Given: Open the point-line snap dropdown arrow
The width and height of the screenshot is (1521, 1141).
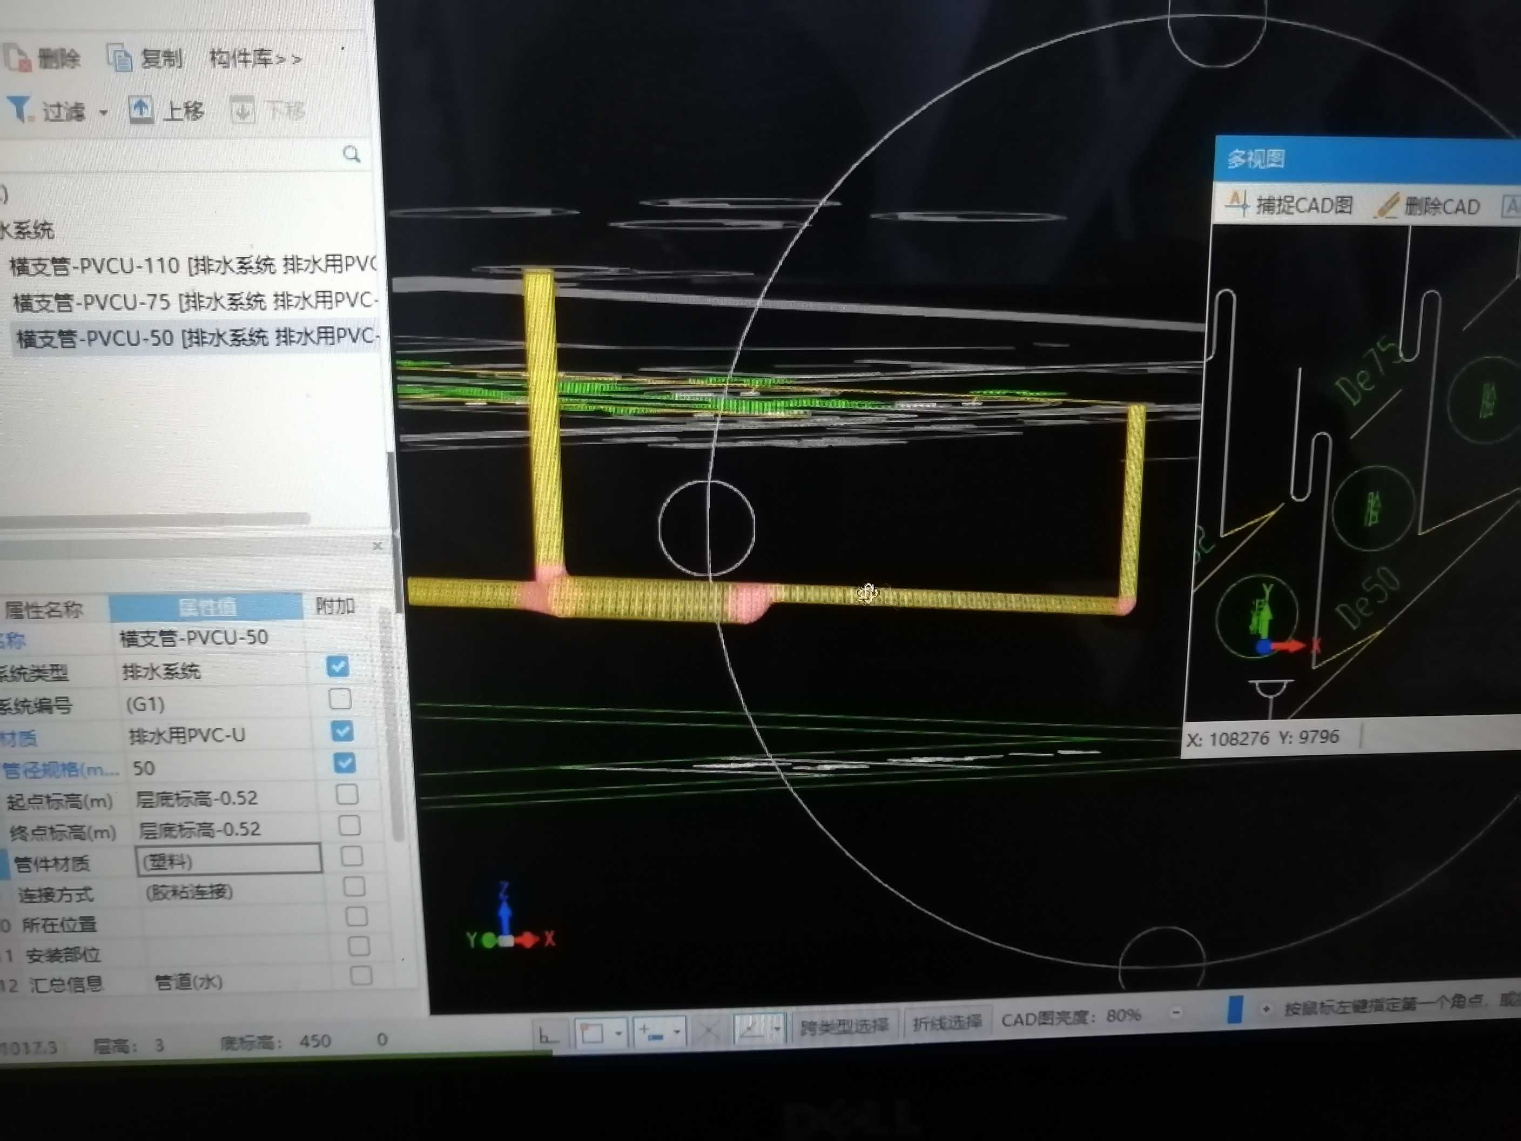Looking at the screenshot, I should pyautogui.click(x=677, y=1032).
